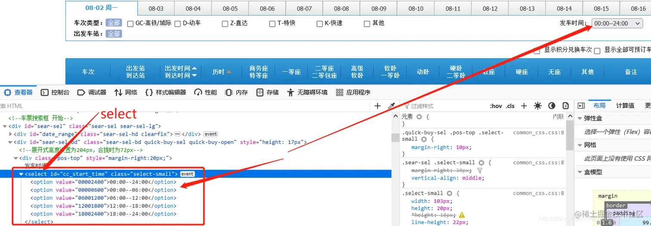This screenshot has height=226, width=651.
Task: Check the T-特快 checkbox
Action: coord(272,24)
